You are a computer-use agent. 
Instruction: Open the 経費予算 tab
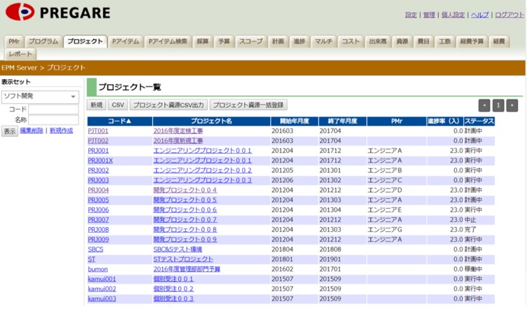(x=472, y=41)
